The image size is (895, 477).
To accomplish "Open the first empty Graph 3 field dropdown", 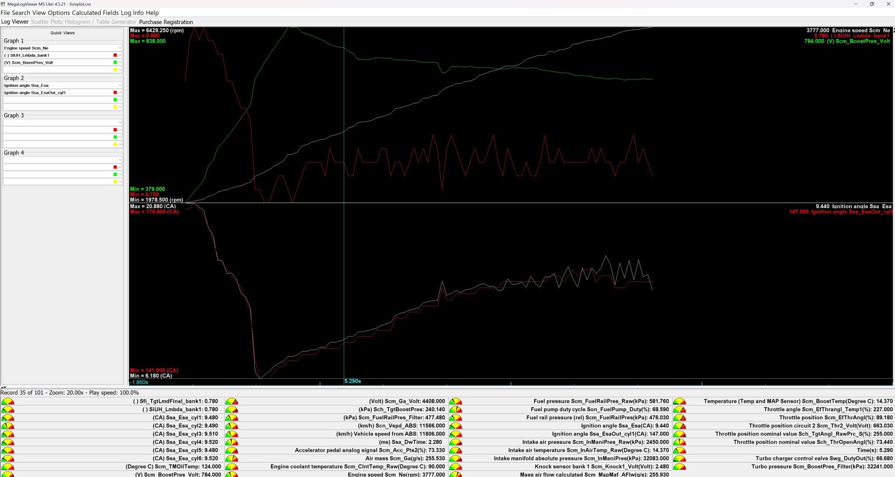I will [120, 123].
